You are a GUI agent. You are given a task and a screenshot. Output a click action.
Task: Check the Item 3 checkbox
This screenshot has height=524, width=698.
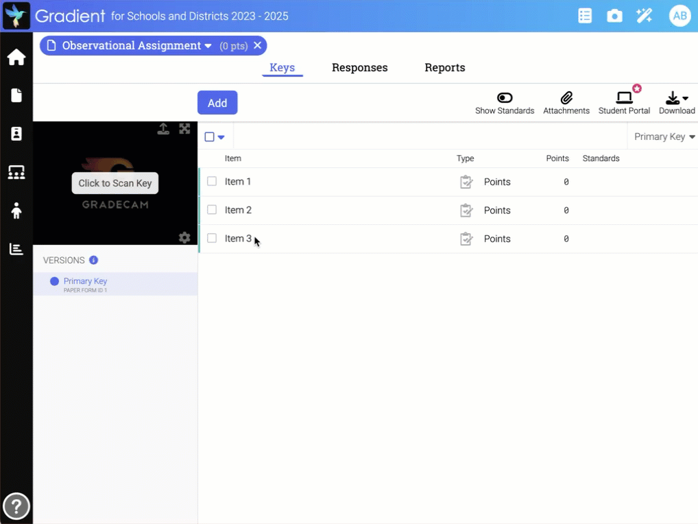pos(212,239)
